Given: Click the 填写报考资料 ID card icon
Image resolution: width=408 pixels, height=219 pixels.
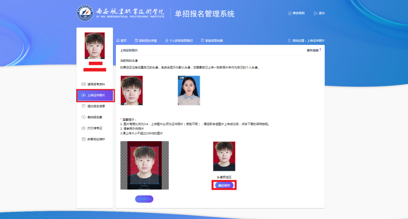Looking at the screenshot, I should click(83, 84).
